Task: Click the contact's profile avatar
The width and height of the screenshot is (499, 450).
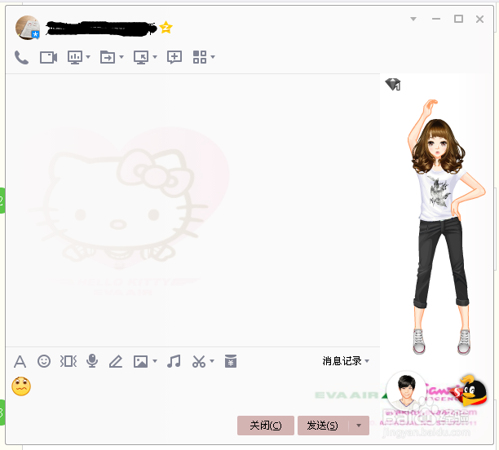Action: (x=28, y=28)
